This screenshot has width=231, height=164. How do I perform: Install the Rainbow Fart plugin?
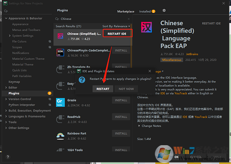[x=121, y=133]
